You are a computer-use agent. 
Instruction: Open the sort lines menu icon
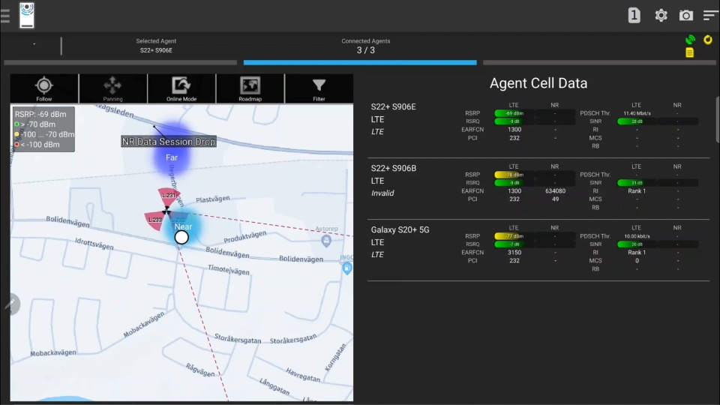tap(710, 16)
